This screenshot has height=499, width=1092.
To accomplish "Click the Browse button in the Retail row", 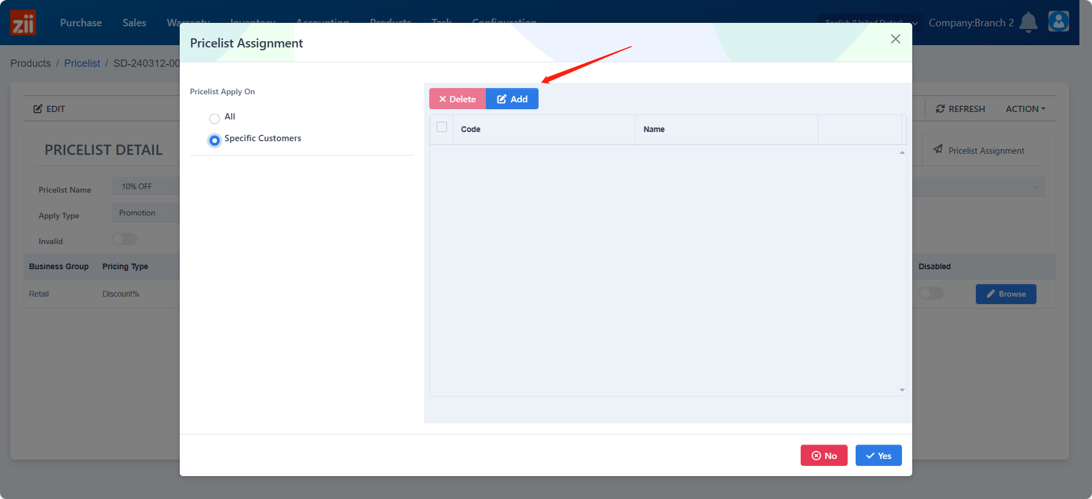I will pyautogui.click(x=1006, y=294).
